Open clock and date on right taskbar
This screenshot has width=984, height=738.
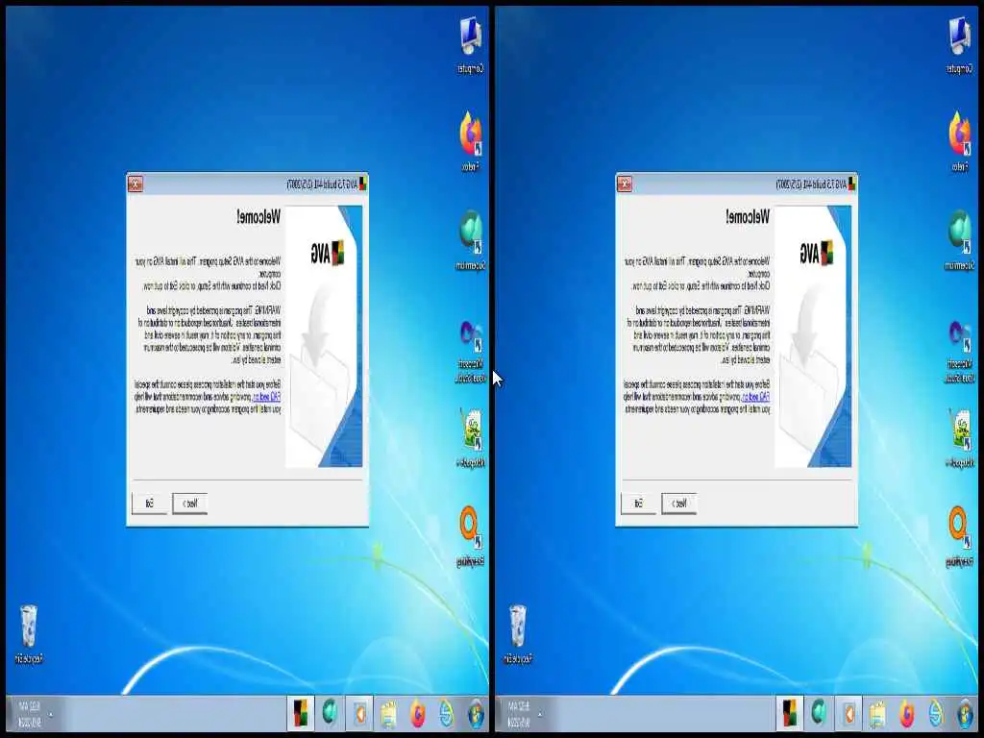coord(518,714)
